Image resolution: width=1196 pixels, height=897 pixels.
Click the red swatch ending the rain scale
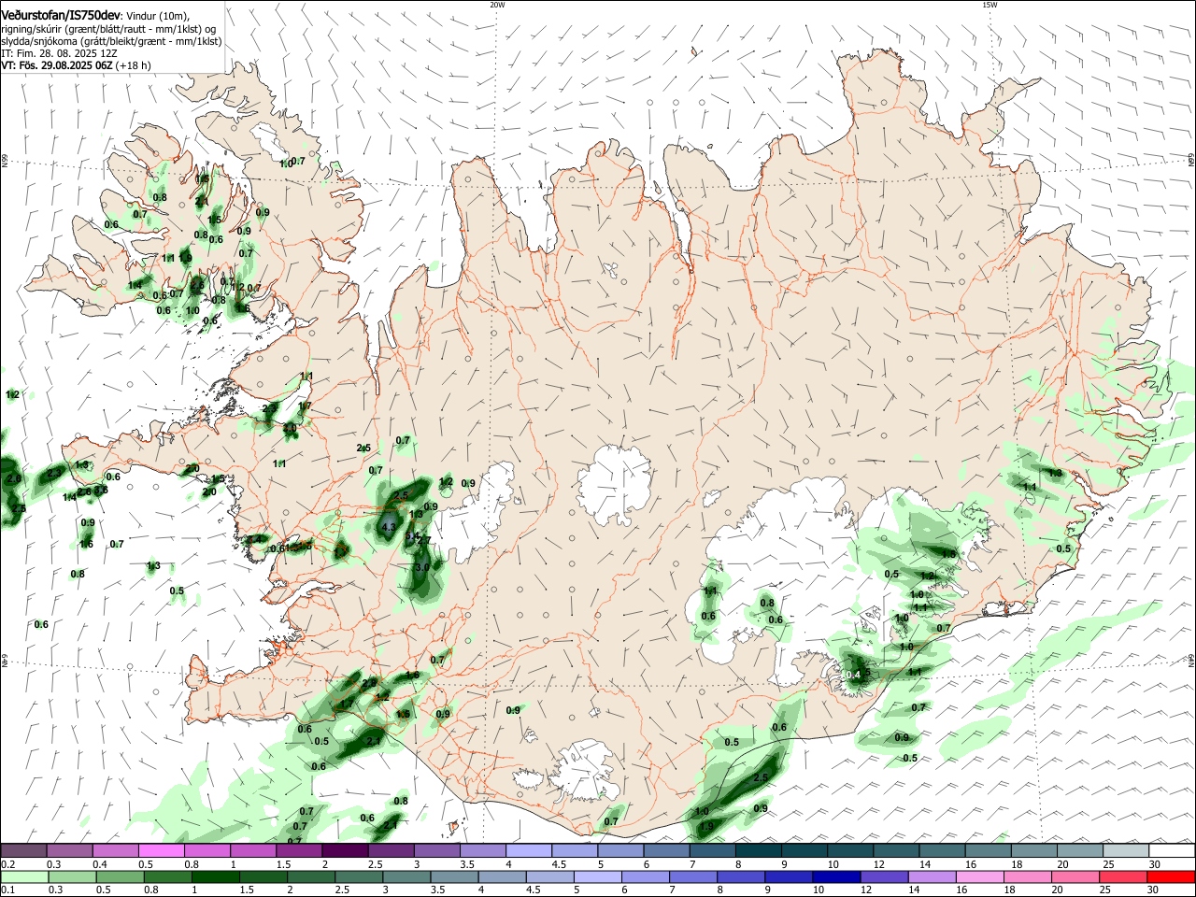[x=1171, y=876]
